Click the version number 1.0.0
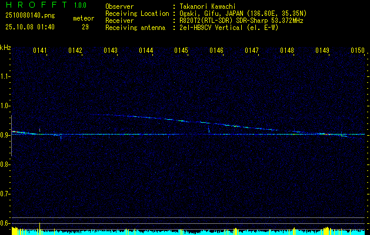This screenshot has height=235, width=370. pyautogui.click(x=80, y=5)
